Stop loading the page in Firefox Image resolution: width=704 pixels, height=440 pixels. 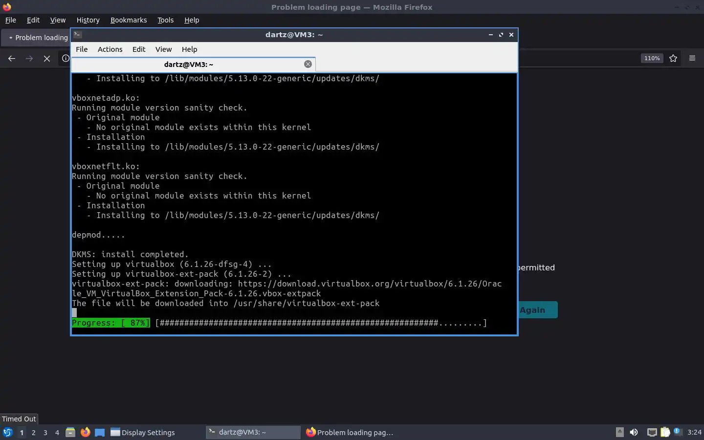pyautogui.click(x=47, y=58)
